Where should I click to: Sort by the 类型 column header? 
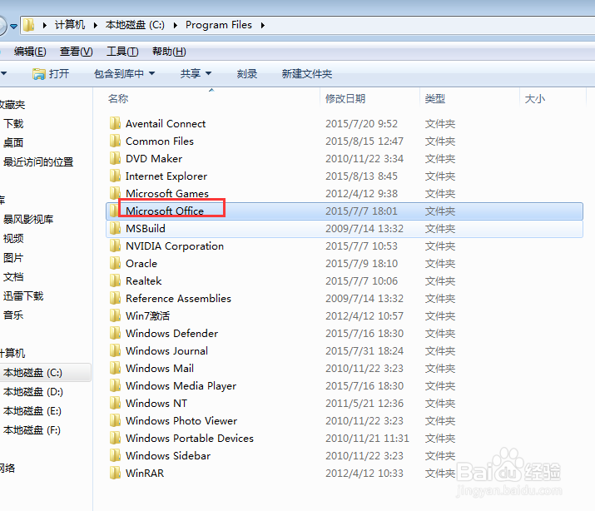(435, 99)
